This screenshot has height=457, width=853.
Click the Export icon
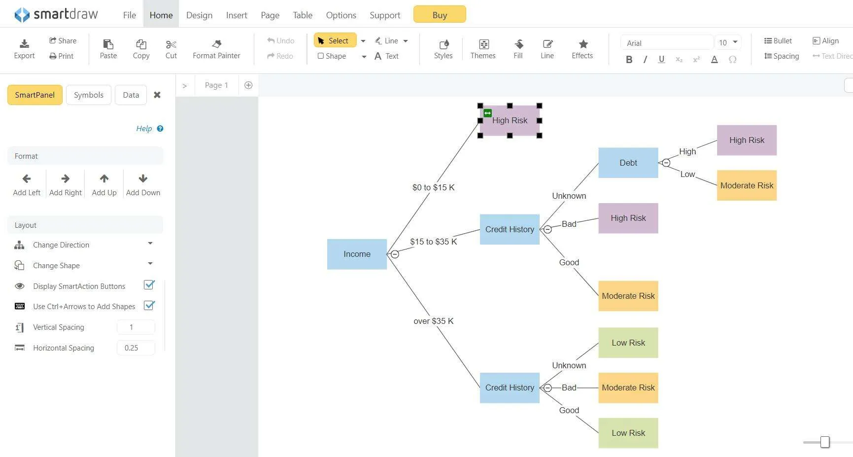pos(24,44)
